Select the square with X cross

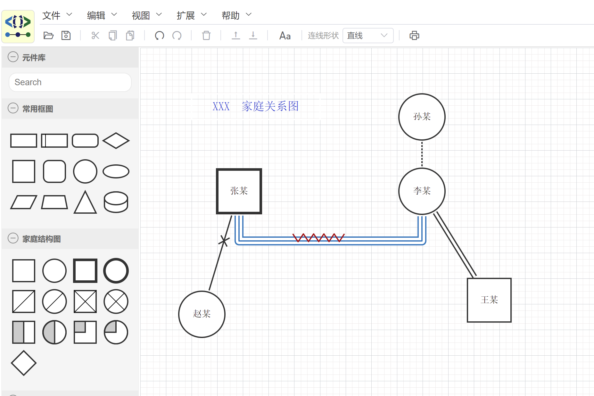85,301
